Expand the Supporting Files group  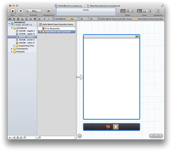tap(14, 46)
